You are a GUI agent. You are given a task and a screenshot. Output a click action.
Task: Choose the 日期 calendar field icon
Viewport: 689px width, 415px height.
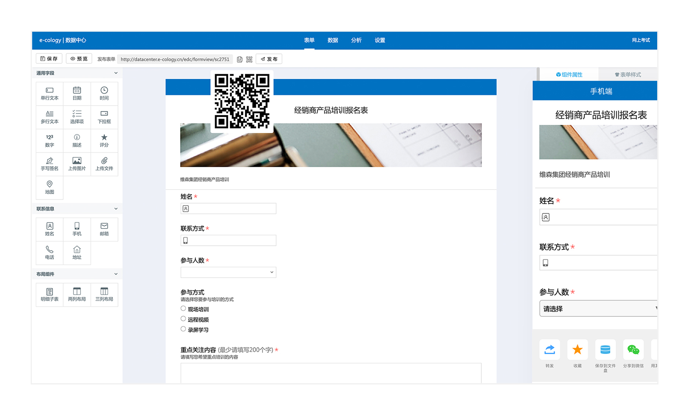pyautogui.click(x=77, y=93)
